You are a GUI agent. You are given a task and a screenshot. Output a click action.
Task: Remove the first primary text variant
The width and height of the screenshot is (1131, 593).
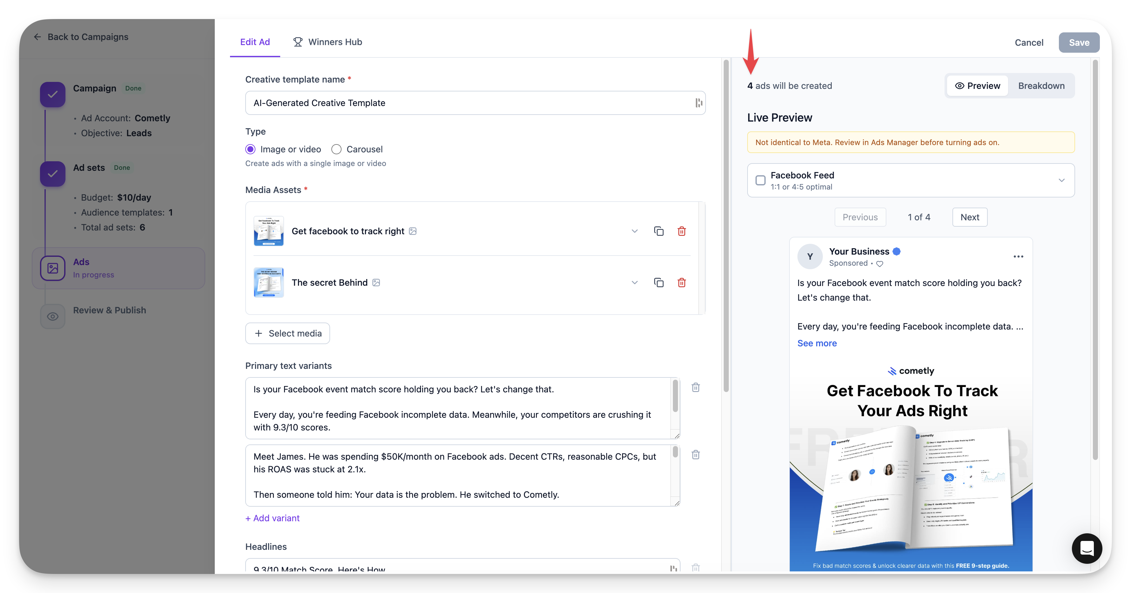pyautogui.click(x=695, y=387)
